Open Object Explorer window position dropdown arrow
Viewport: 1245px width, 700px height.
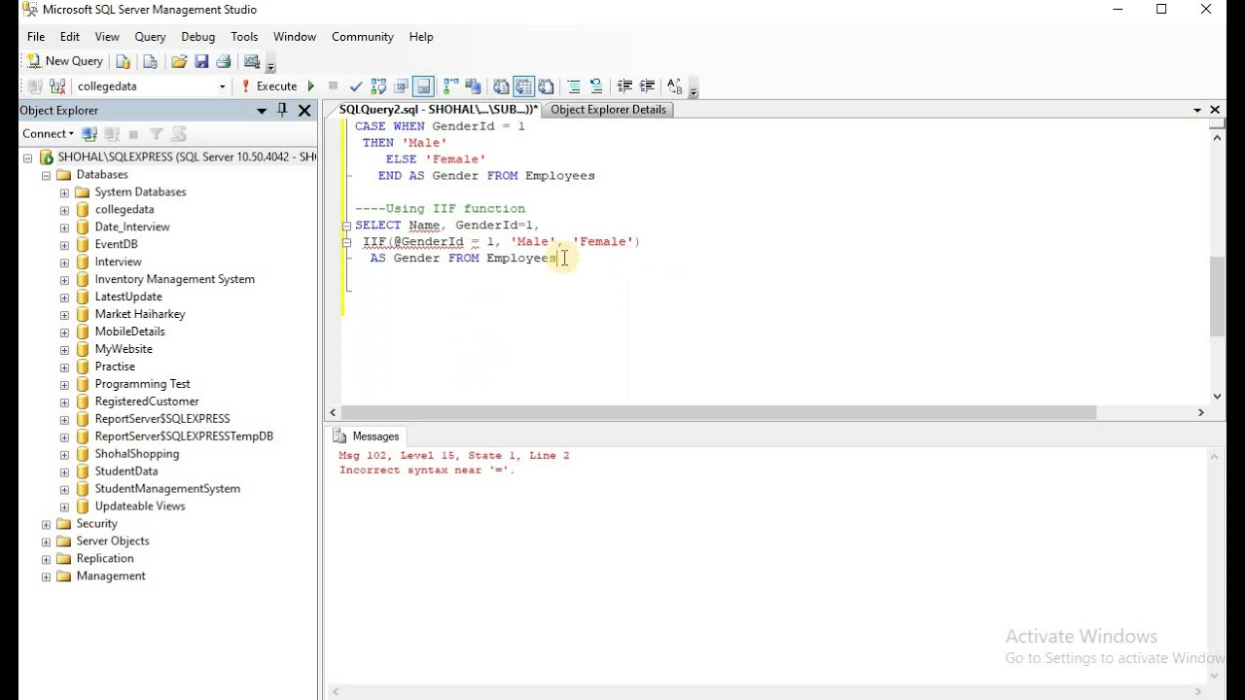point(262,111)
